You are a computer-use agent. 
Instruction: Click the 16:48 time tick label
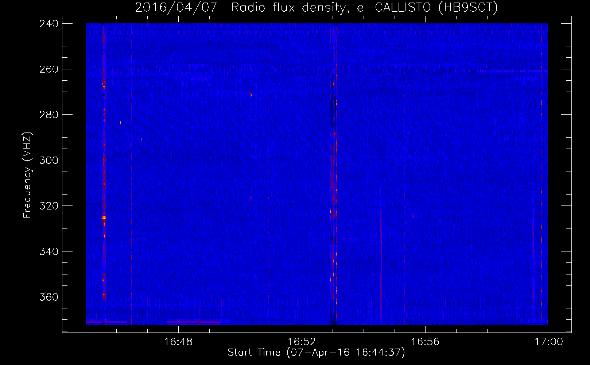click(x=178, y=342)
